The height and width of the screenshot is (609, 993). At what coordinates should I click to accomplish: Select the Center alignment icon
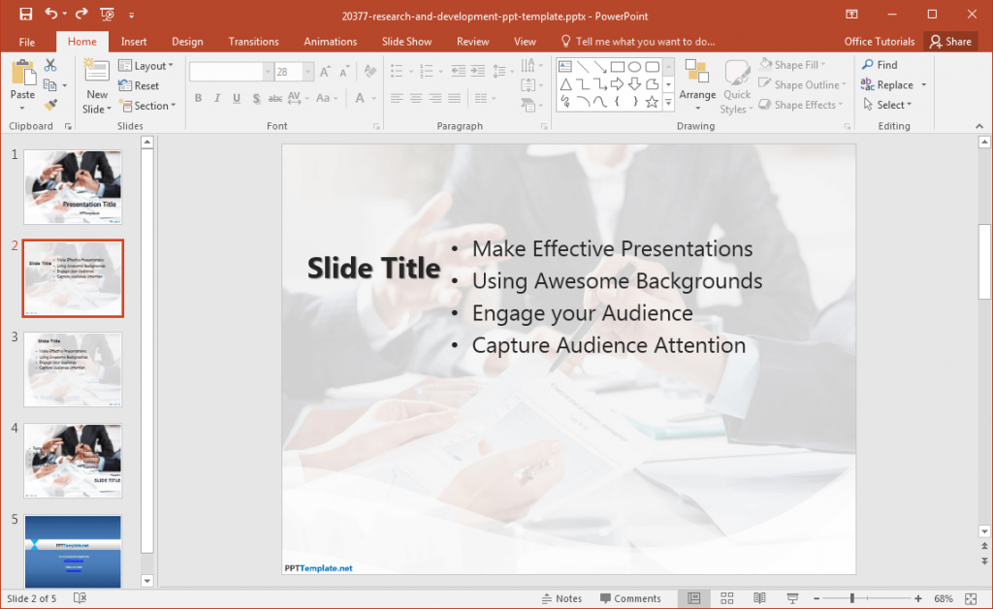pos(415,98)
